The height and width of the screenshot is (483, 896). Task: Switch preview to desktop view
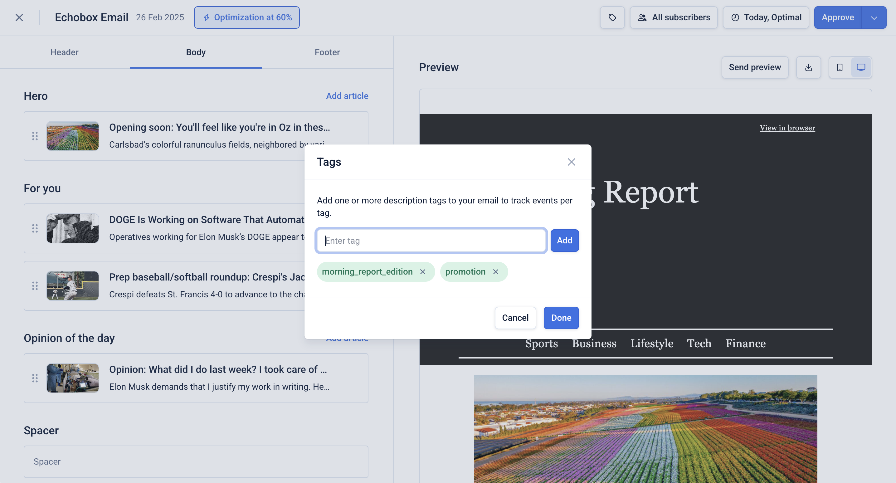861,67
